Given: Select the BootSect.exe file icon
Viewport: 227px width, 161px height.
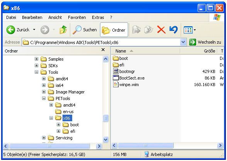Looking at the screenshot, I should 116,78.
